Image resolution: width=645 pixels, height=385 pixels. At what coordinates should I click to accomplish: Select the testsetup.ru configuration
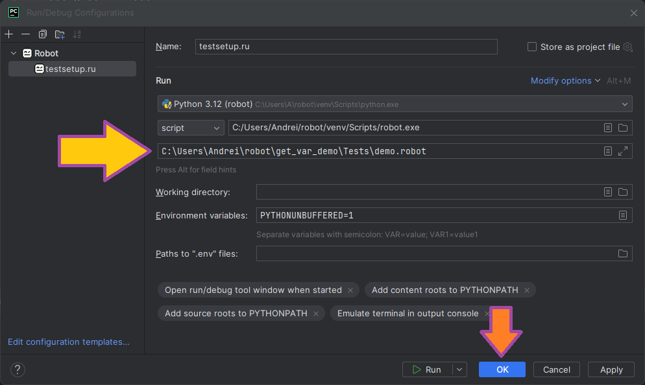tap(73, 69)
